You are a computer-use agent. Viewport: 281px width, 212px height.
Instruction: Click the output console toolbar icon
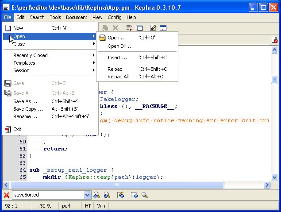point(163,28)
